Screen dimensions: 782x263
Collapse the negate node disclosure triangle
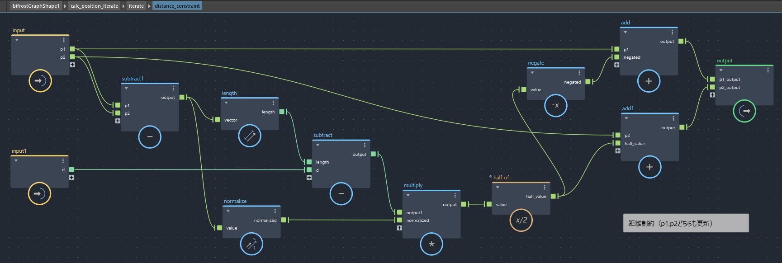click(532, 73)
